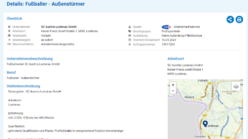
Task: Click Keine Ausbildung/Pflichtschule value
Action: [x=182, y=36]
